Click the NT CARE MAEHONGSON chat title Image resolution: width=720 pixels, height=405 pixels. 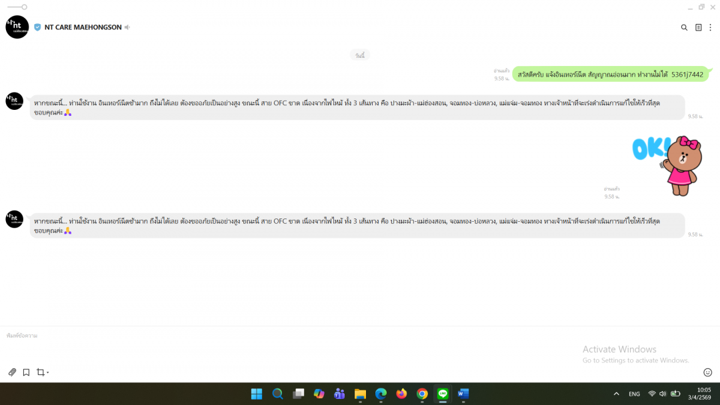click(83, 27)
